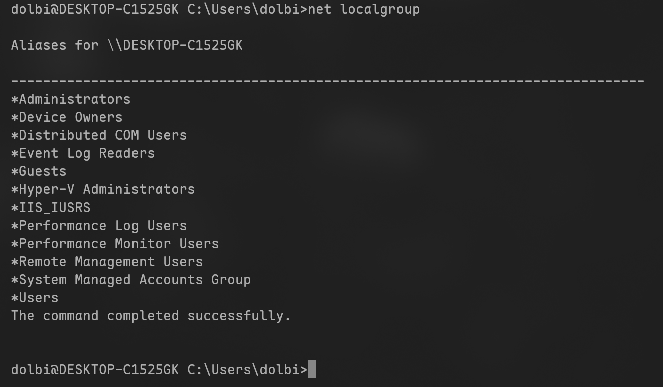
Task: Click the *Device Owners group line
Action: click(x=67, y=117)
